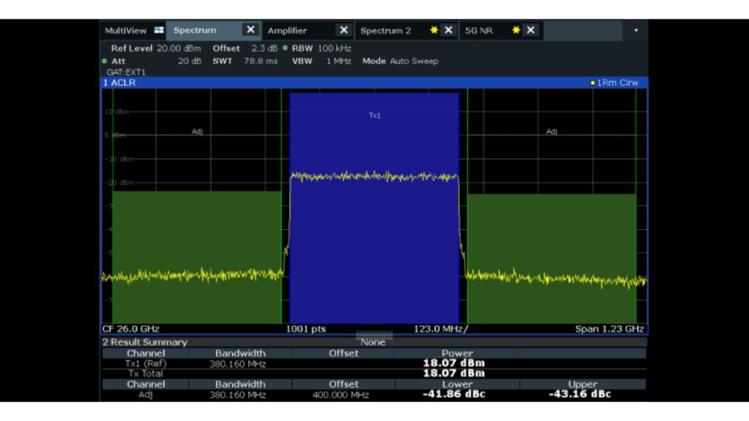
Task: Click the CF 26.0 GHz label
Action: click(x=130, y=329)
